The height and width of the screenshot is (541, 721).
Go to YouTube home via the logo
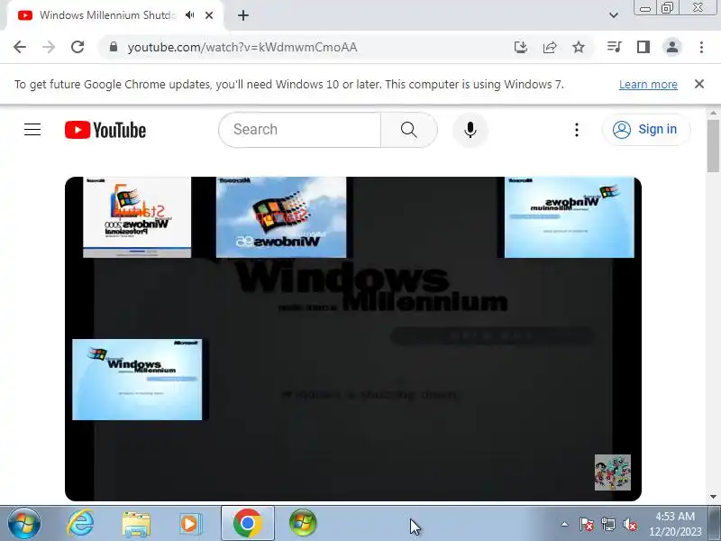[105, 130]
